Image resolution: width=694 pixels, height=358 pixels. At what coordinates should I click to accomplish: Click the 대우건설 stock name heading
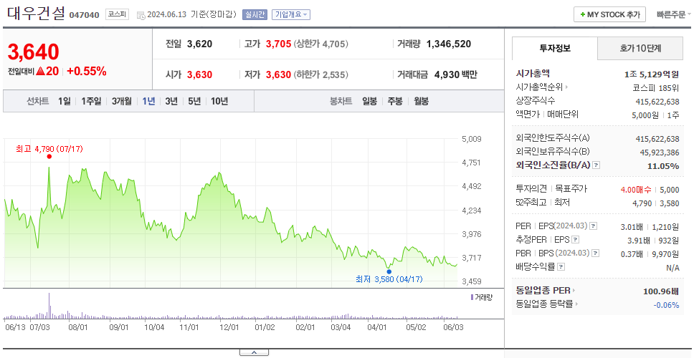click(x=37, y=14)
